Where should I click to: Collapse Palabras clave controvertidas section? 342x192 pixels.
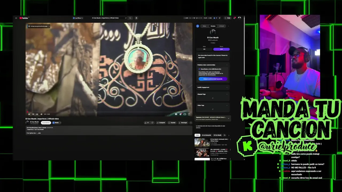point(227,65)
